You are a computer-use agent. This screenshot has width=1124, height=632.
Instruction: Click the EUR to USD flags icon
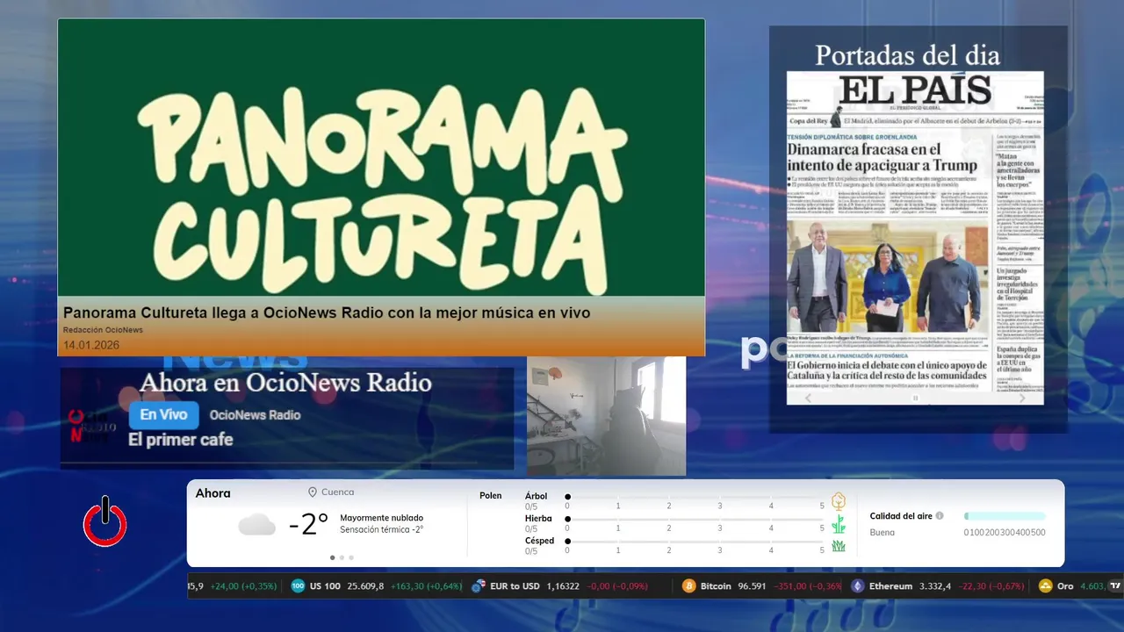(x=479, y=585)
